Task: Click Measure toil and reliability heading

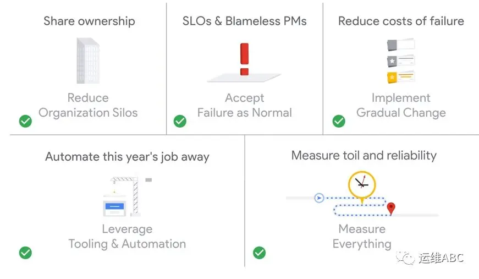Action: click(364, 156)
